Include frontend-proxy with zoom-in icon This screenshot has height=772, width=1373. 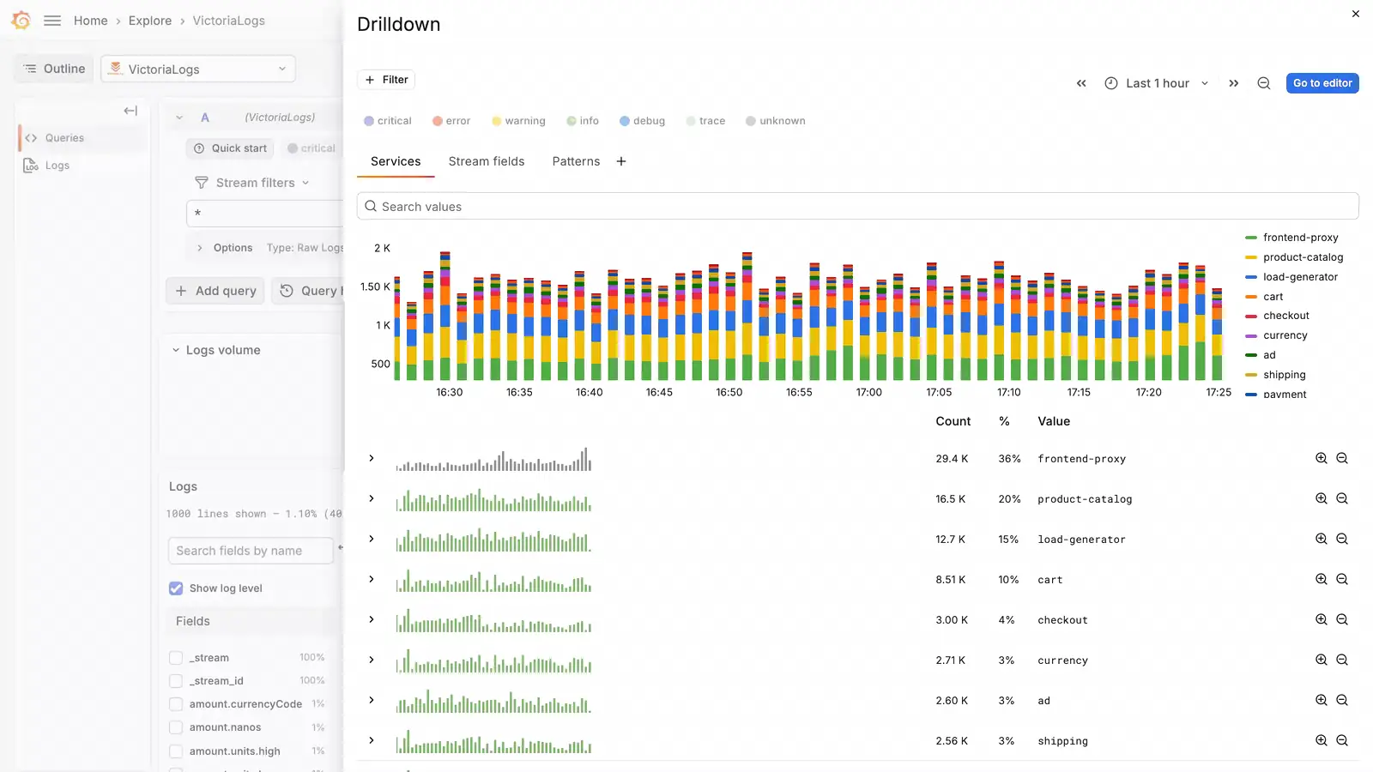click(1322, 459)
